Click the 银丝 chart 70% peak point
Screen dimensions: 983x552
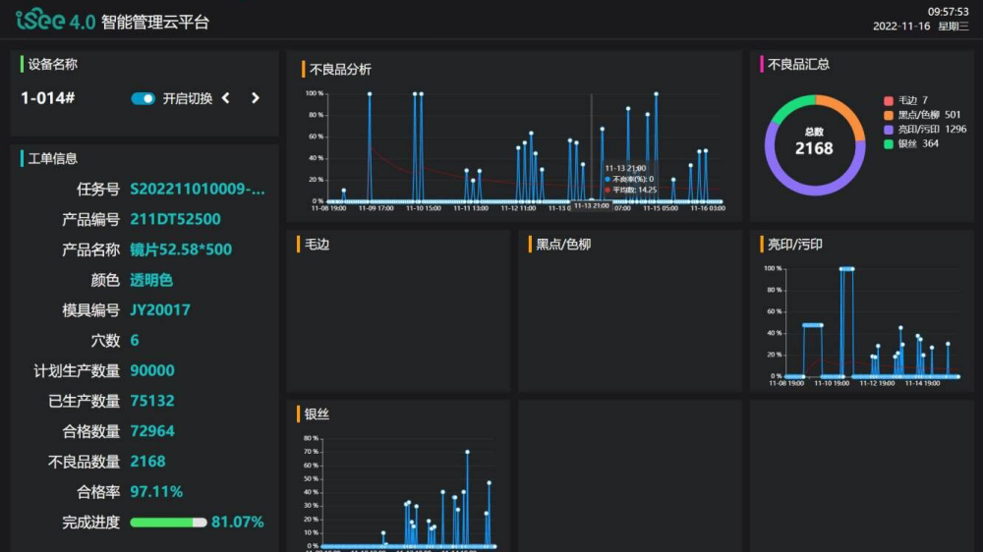[467, 452]
